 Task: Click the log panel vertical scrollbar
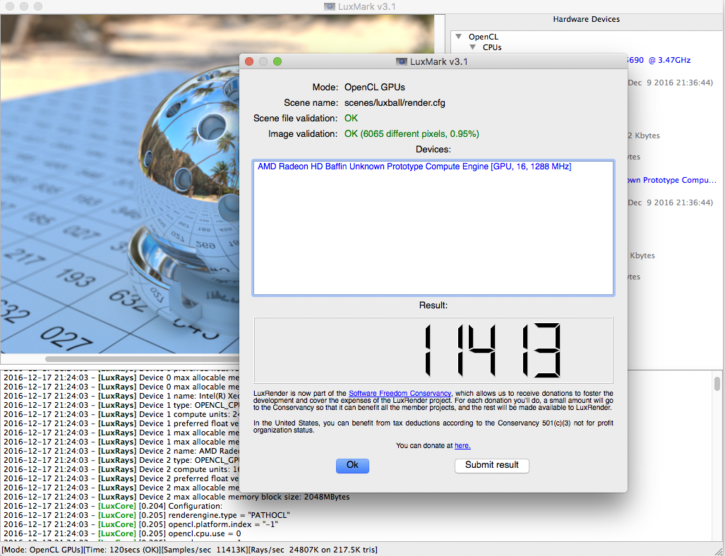click(x=717, y=384)
